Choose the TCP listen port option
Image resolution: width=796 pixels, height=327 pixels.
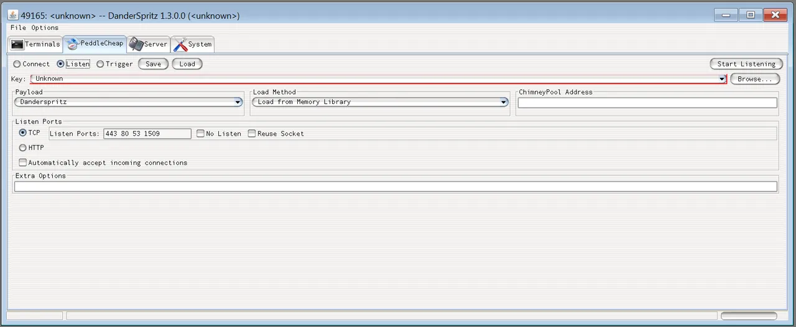23,133
